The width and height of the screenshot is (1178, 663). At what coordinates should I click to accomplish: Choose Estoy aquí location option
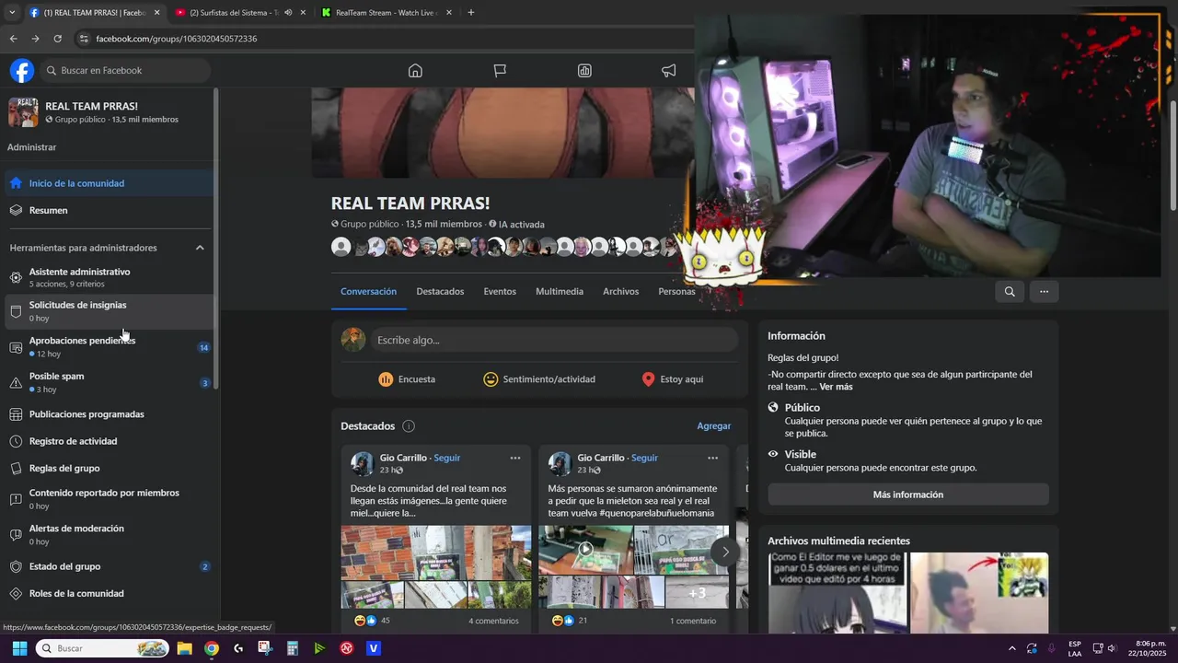point(672,379)
